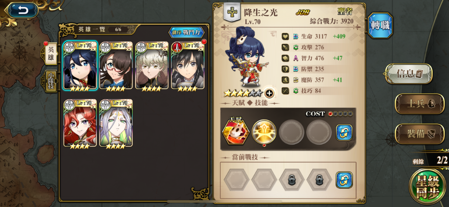Image resolution: width=449 pixels, height=207 pixels.
Task: Select the glasses-wearing hero portrait
Action: tap(116, 66)
